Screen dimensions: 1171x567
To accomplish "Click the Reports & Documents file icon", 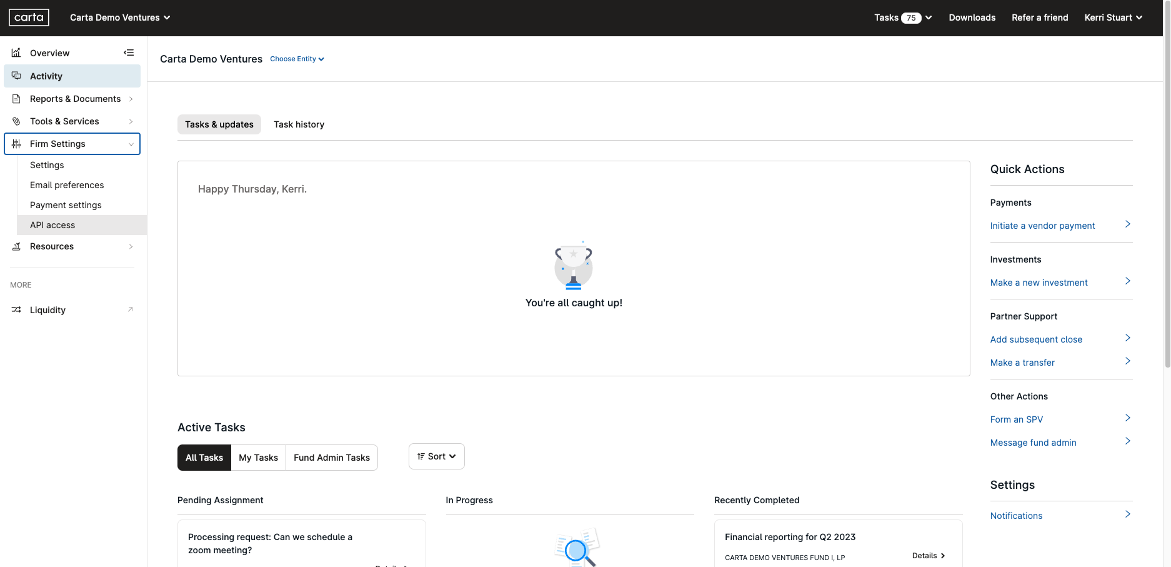I will tap(16, 99).
